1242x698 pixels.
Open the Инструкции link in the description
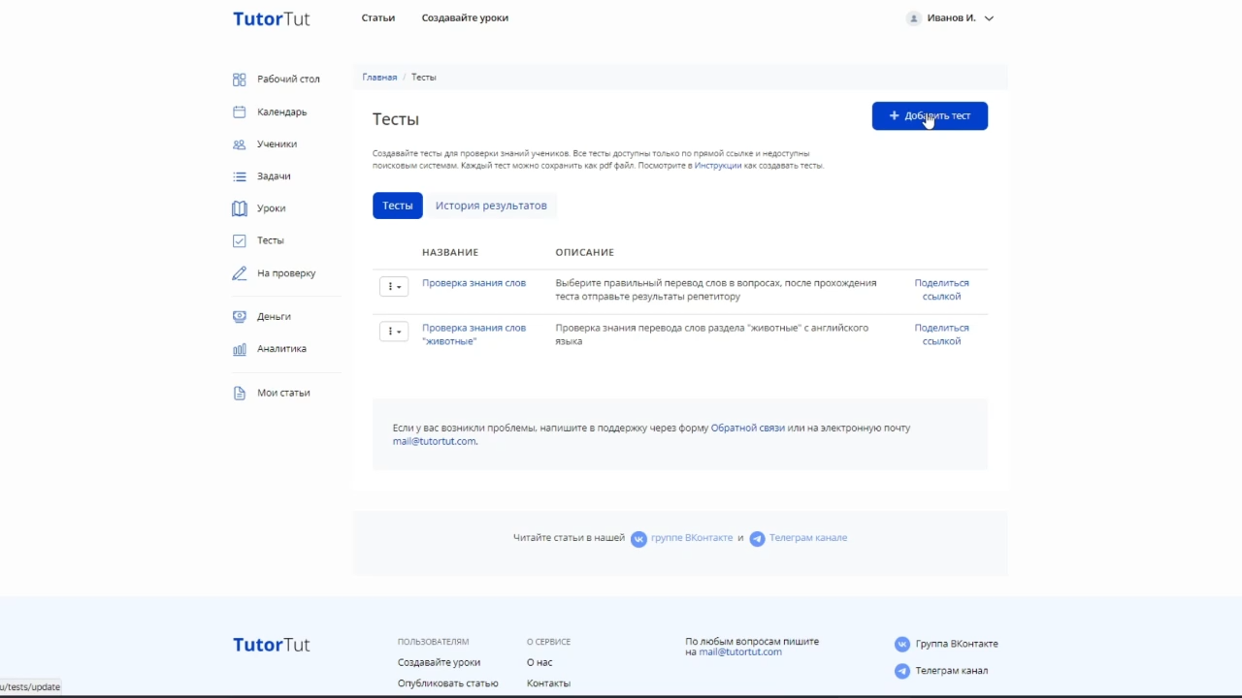point(719,165)
